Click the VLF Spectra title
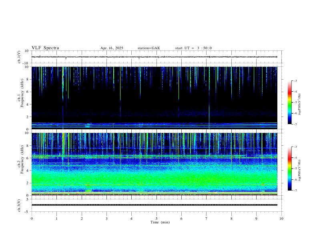 [x=45, y=48]
